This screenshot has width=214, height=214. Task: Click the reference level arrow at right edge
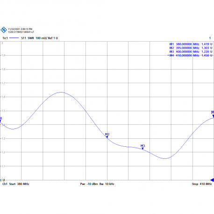[212, 180]
